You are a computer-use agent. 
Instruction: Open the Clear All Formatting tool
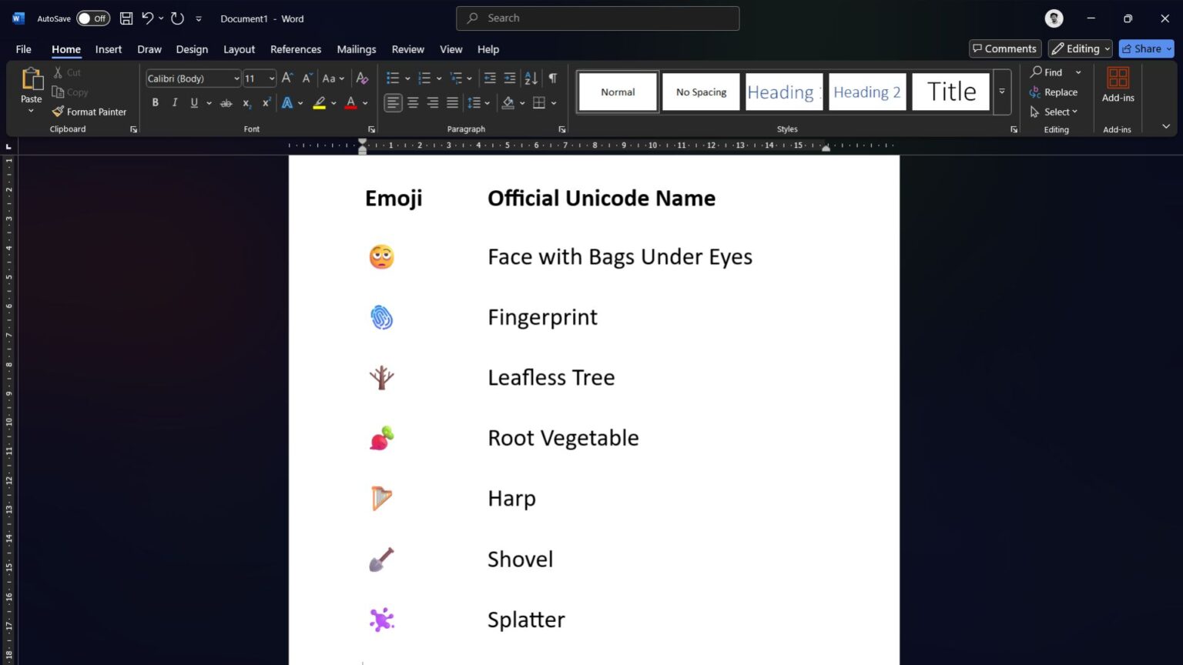click(x=361, y=78)
